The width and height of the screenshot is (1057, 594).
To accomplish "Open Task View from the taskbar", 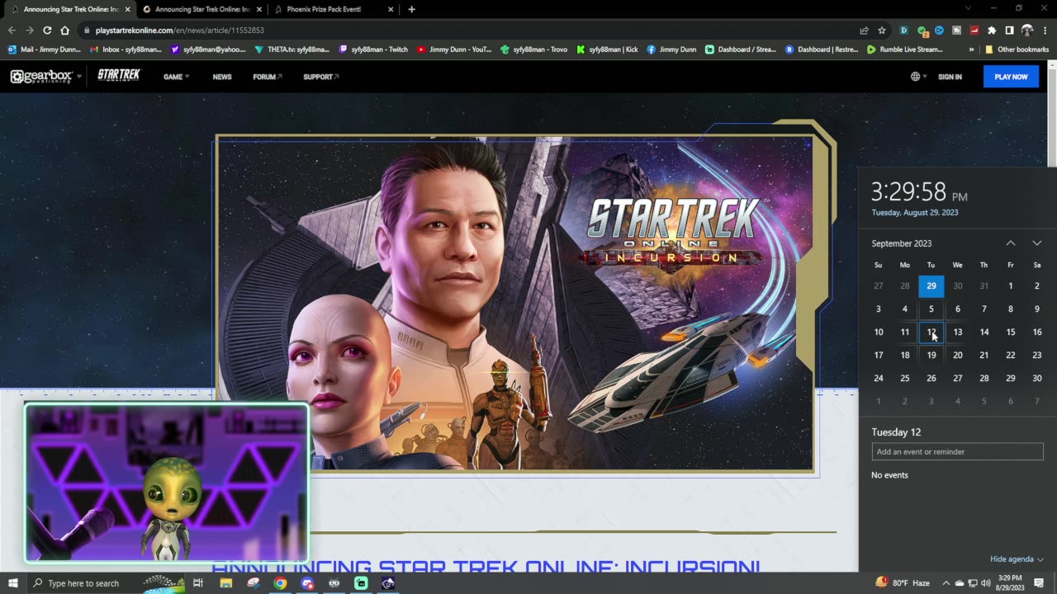I will coord(198,583).
